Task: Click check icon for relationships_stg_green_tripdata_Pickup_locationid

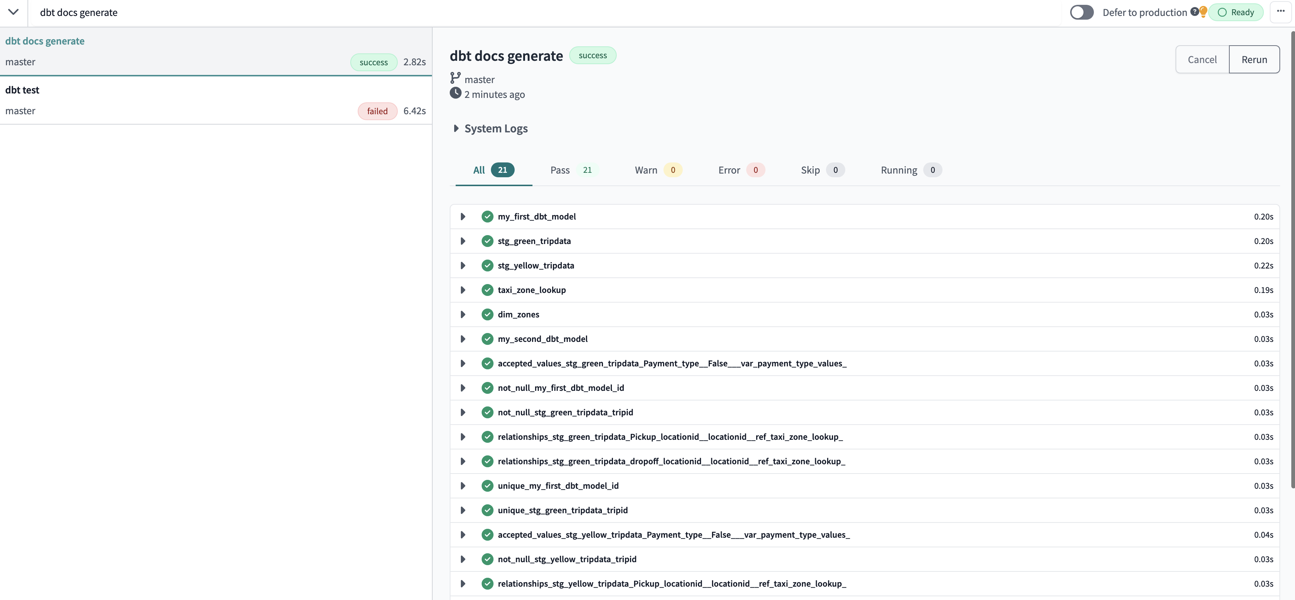Action: pyautogui.click(x=487, y=437)
